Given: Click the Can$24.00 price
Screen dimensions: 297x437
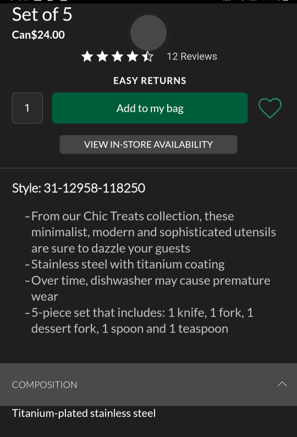Looking at the screenshot, I should coord(38,35).
